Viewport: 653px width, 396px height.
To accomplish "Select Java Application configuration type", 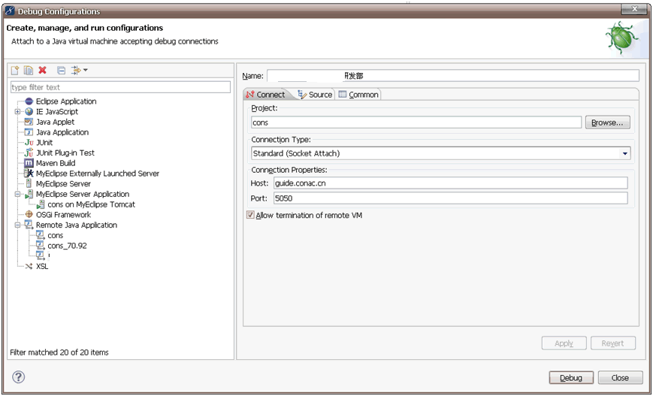I will tap(62, 132).
